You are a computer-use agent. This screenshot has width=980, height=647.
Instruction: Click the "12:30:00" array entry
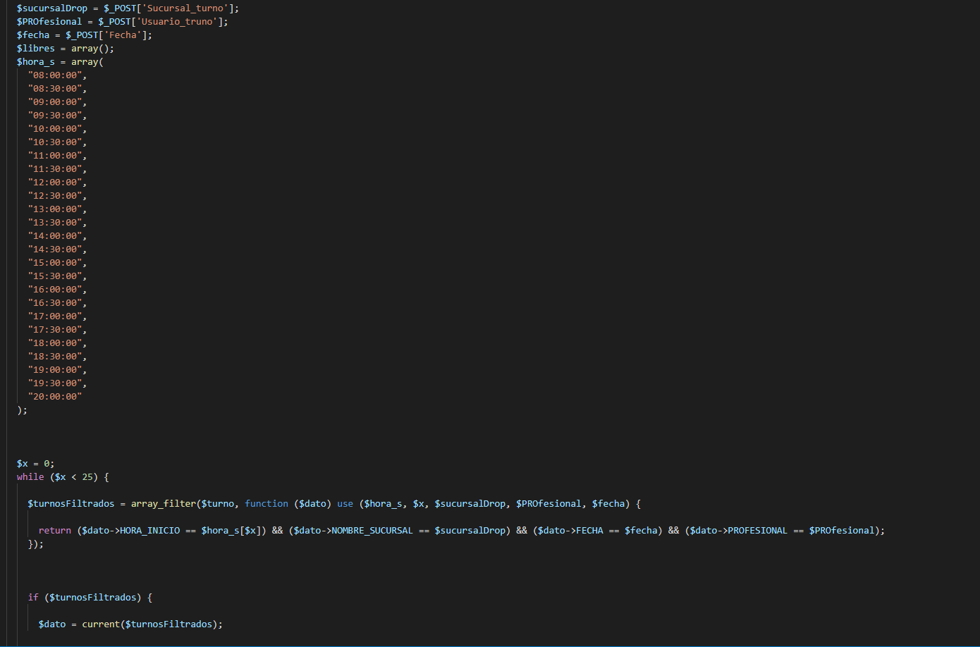[x=55, y=196]
